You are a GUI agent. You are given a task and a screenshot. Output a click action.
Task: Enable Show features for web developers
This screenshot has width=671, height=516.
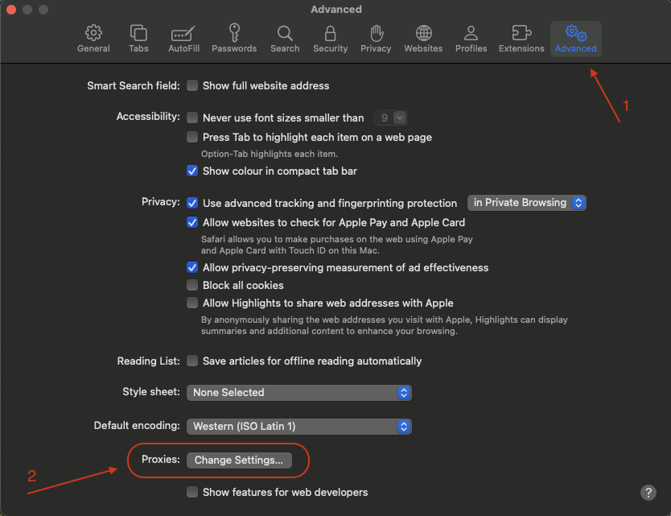[x=192, y=492]
